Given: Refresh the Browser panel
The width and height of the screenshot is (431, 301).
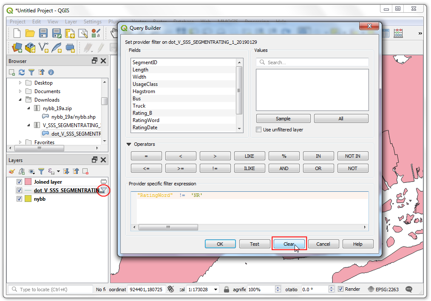Looking at the screenshot, I should pyautogui.click(x=21, y=72).
